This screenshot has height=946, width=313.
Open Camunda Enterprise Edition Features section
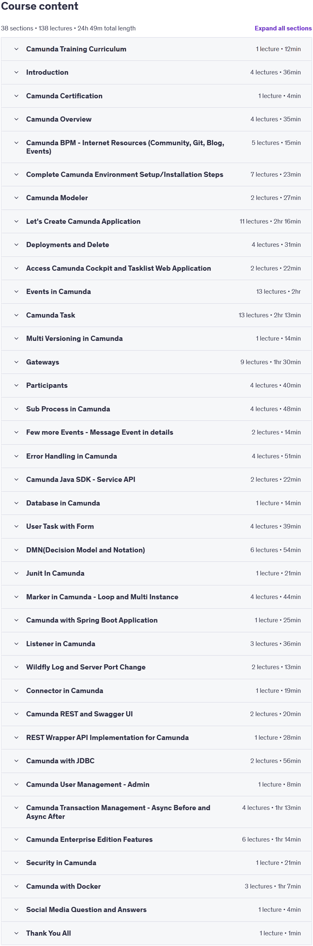pyautogui.click(x=156, y=840)
